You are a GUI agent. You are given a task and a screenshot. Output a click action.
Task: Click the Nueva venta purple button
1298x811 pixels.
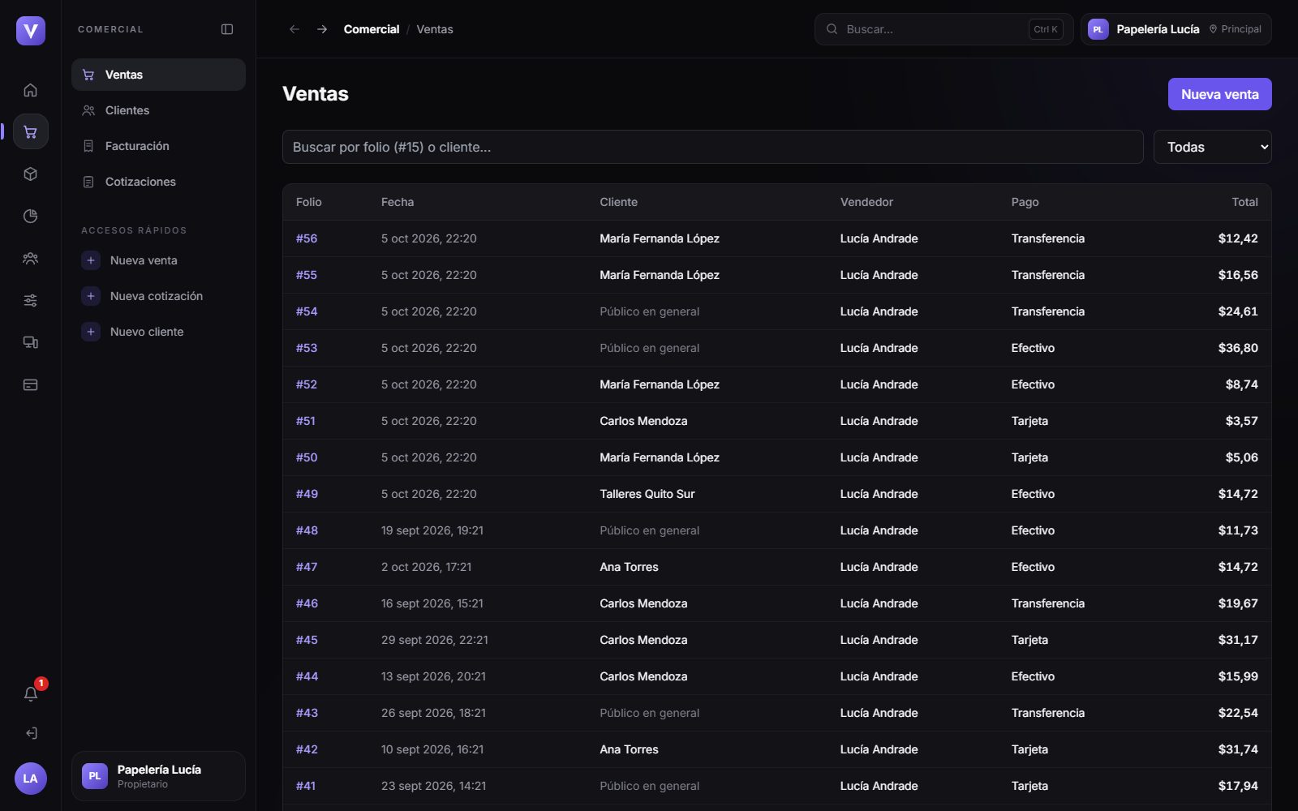pos(1219,94)
